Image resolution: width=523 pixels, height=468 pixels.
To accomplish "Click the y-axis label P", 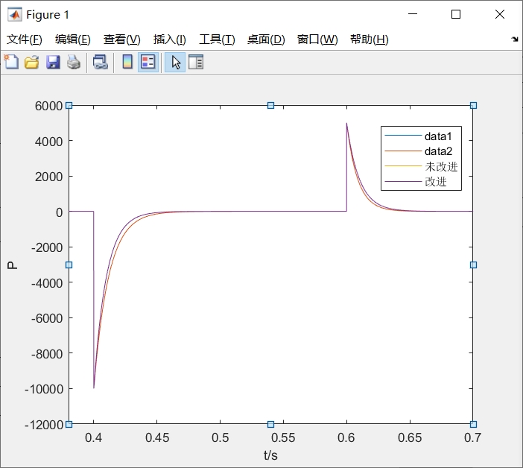I will 12,265.
